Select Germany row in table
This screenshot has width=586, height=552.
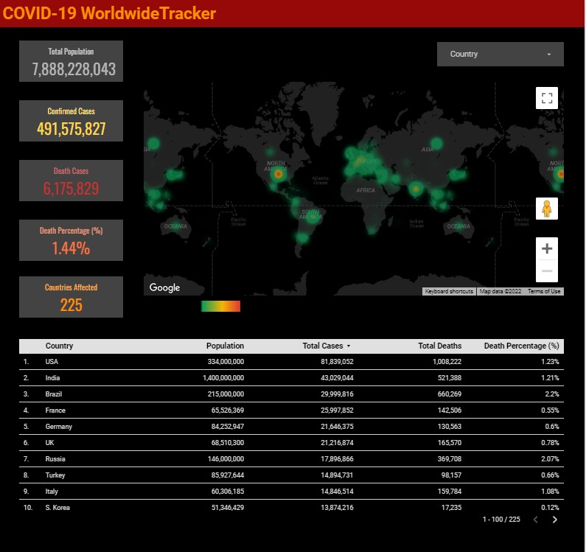[291, 427]
